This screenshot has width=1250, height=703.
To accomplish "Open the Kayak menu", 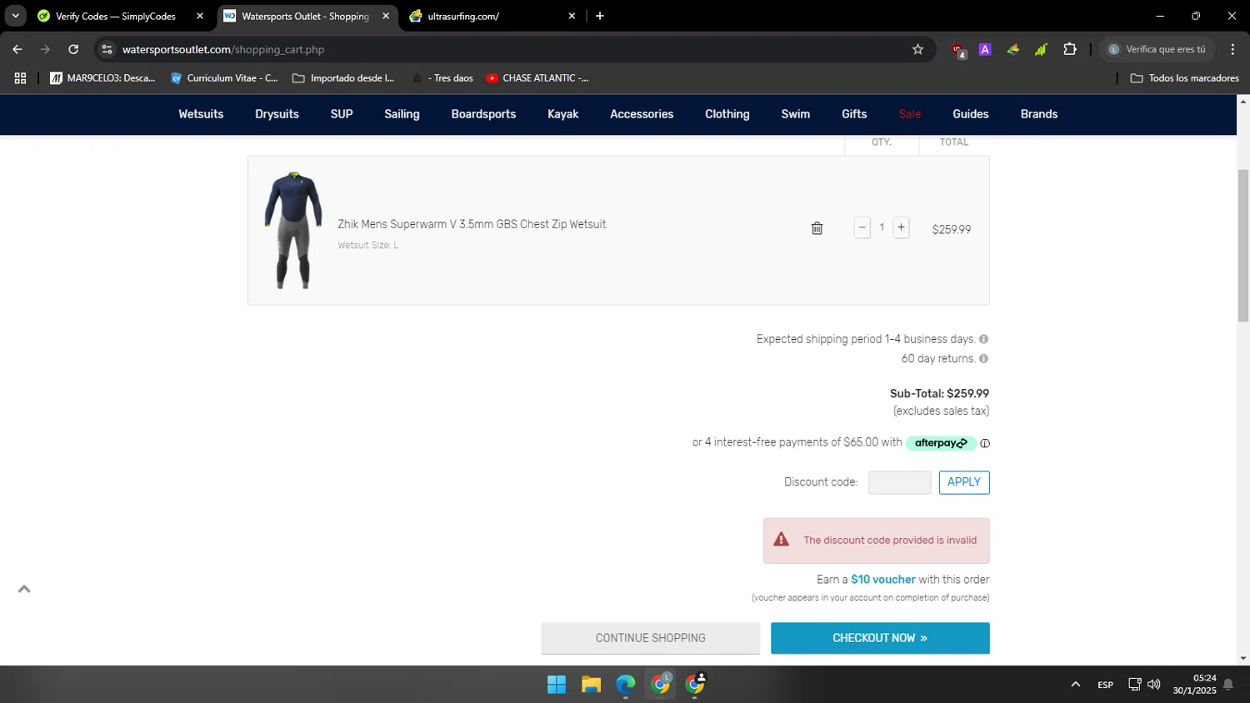I will (x=562, y=114).
